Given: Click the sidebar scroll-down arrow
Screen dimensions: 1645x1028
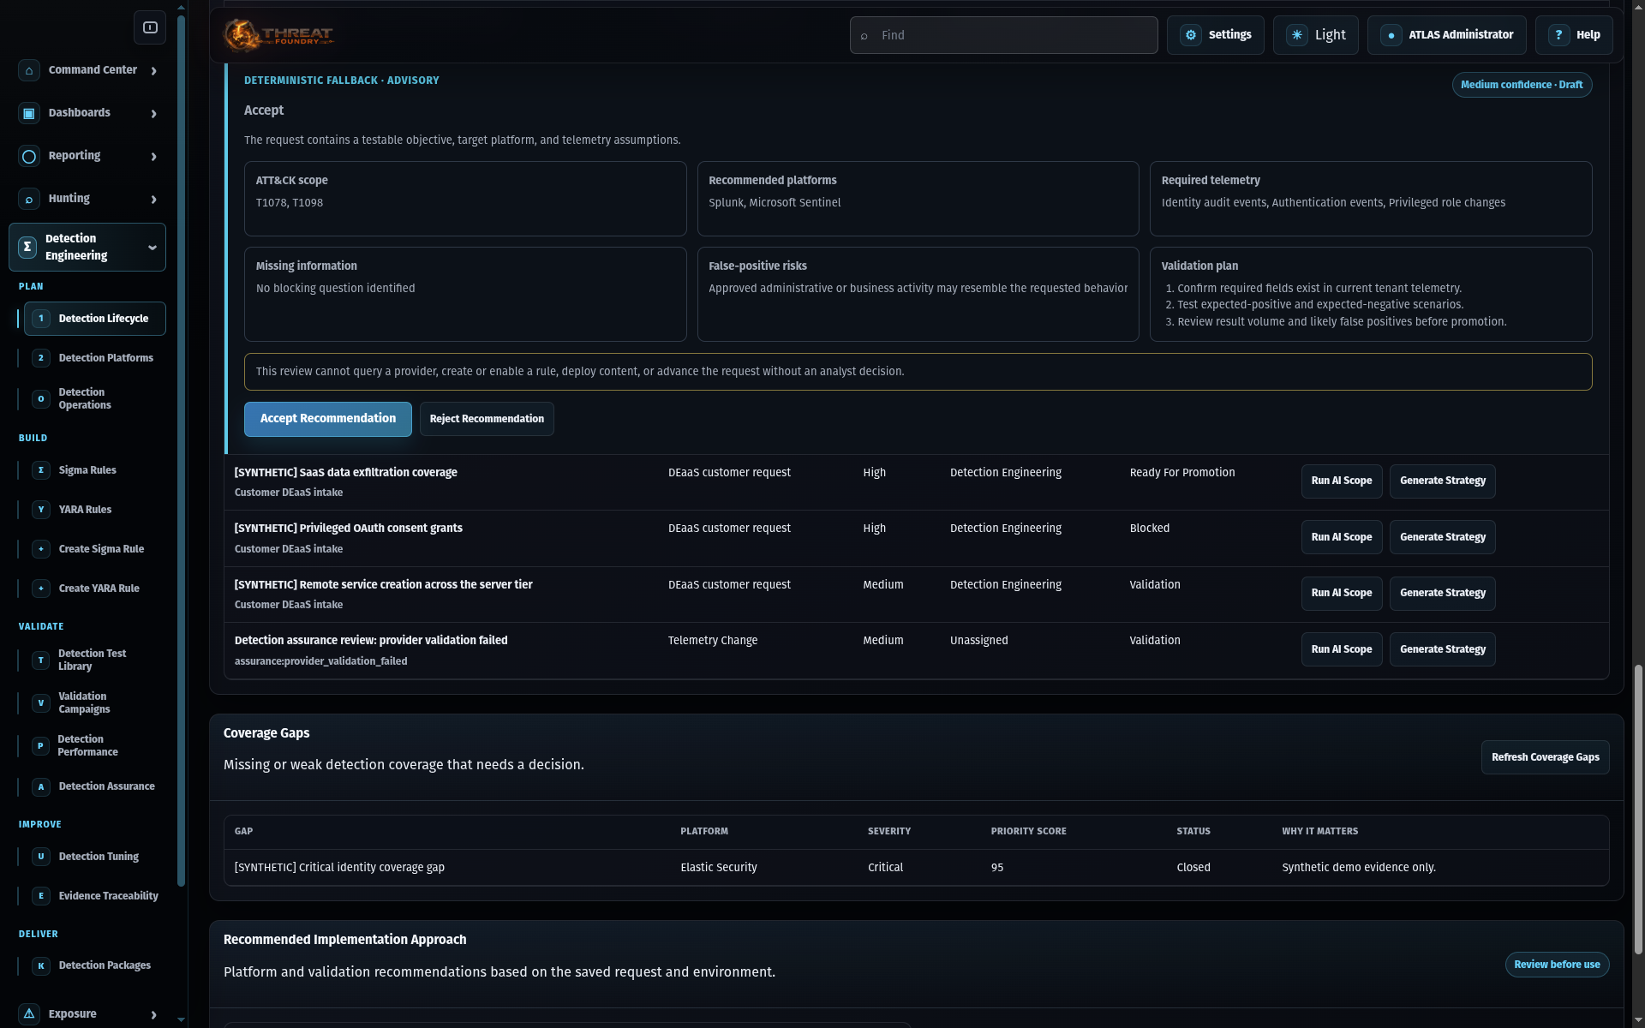Looking at the screenshot, I should pos(181,1019).
